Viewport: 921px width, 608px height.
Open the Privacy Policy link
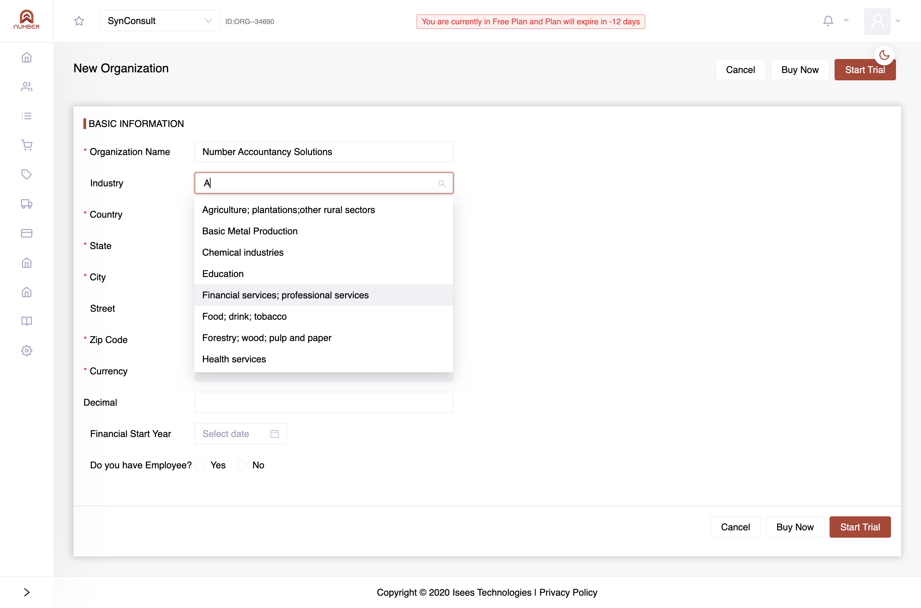(x=568, y=592)
